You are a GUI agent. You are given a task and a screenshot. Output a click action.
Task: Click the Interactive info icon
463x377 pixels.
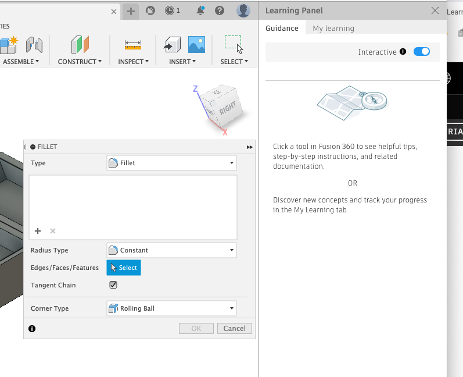(x=403, y=51)
